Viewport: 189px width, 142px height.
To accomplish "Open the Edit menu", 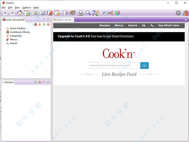I will (x=10, y=8).
